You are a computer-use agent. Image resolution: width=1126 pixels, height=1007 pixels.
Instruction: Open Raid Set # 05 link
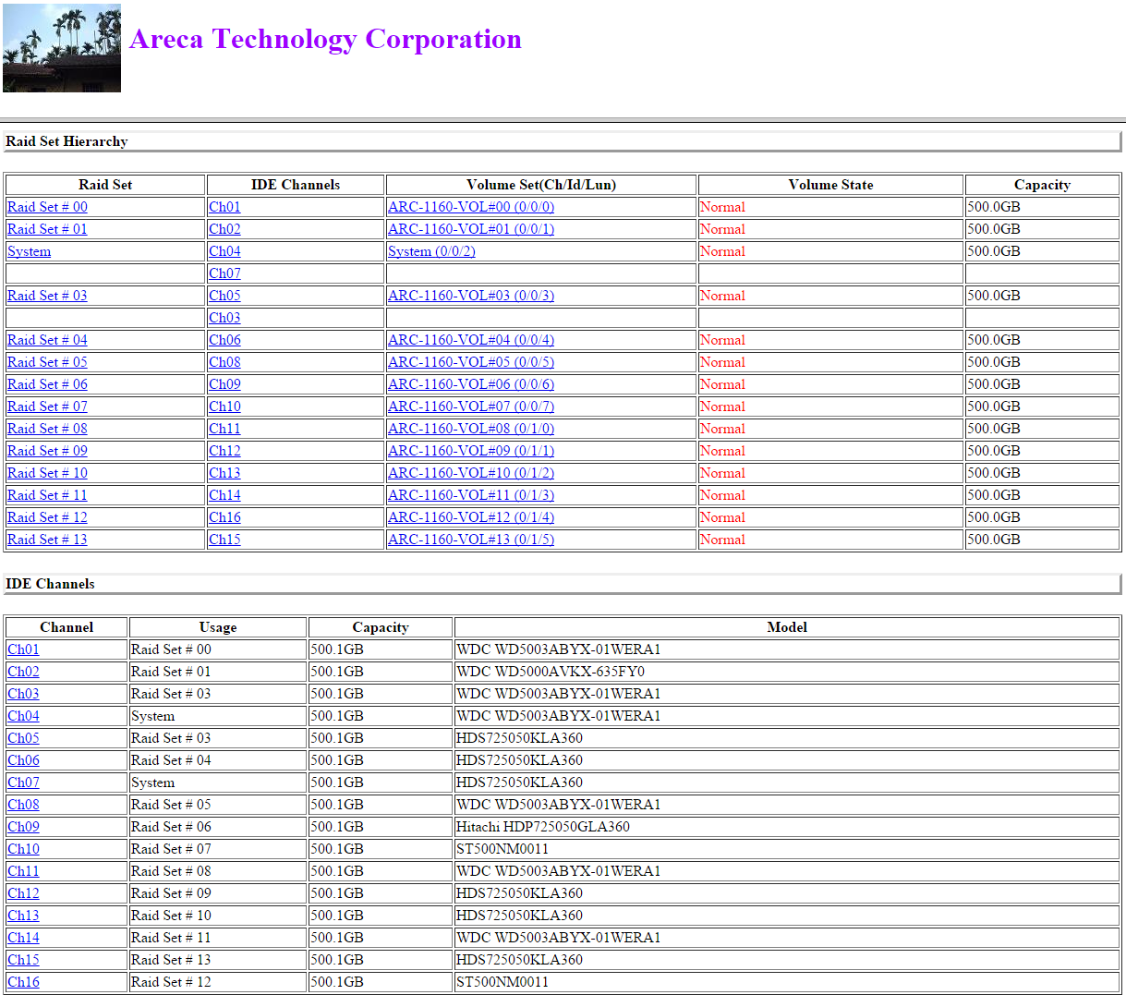click(x=47, y=362)
